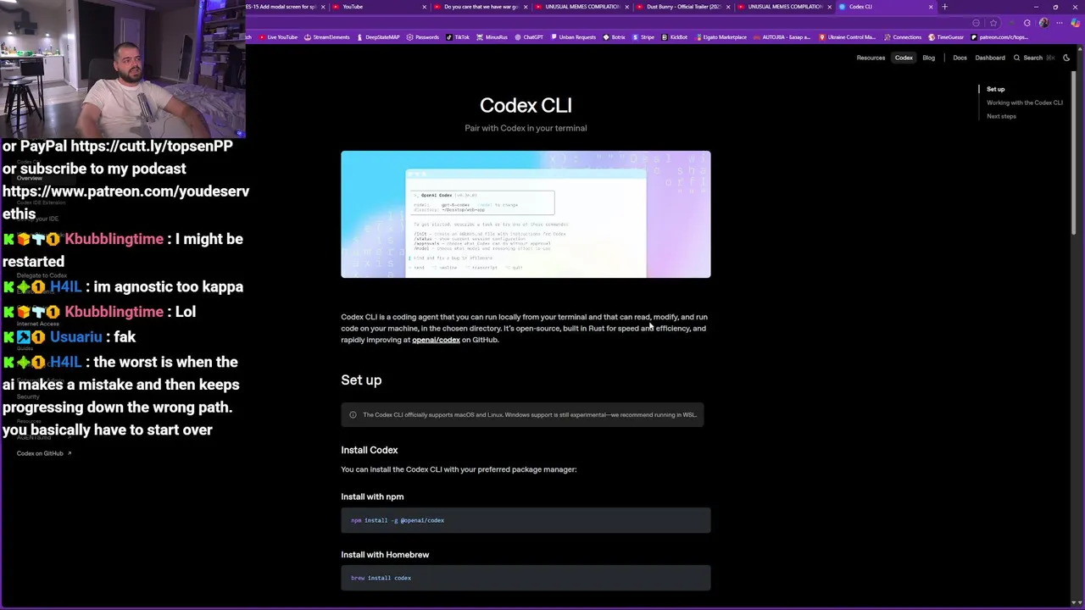Open Docs in the site header
The width and height of the screenshot is (1085, 610).
pos(960,58)
